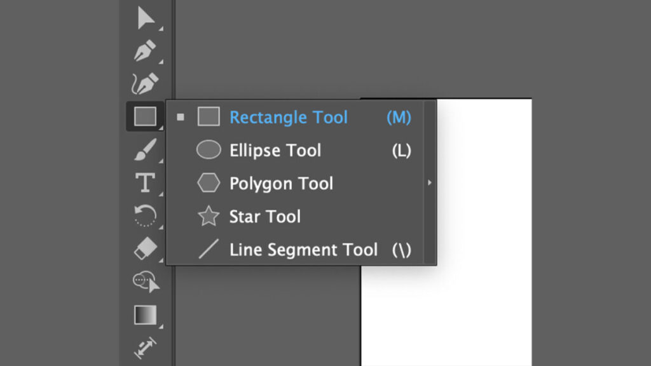Image resolution: width=651 pixels, height=366 pixels.
Task: Choose the Rotate tool
Action: tap(146, 216)
